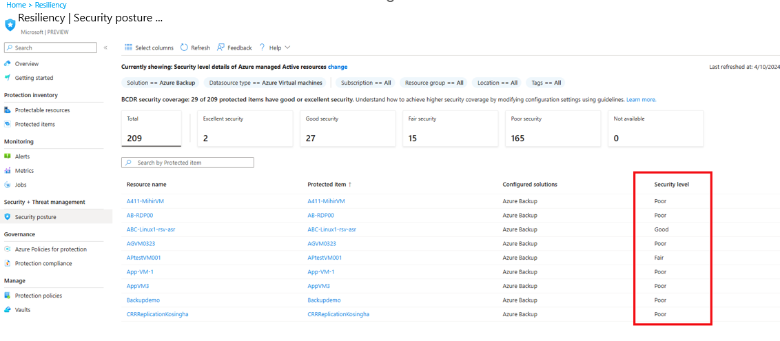
Task: Click the Learn more link
Action: [642, 99]
